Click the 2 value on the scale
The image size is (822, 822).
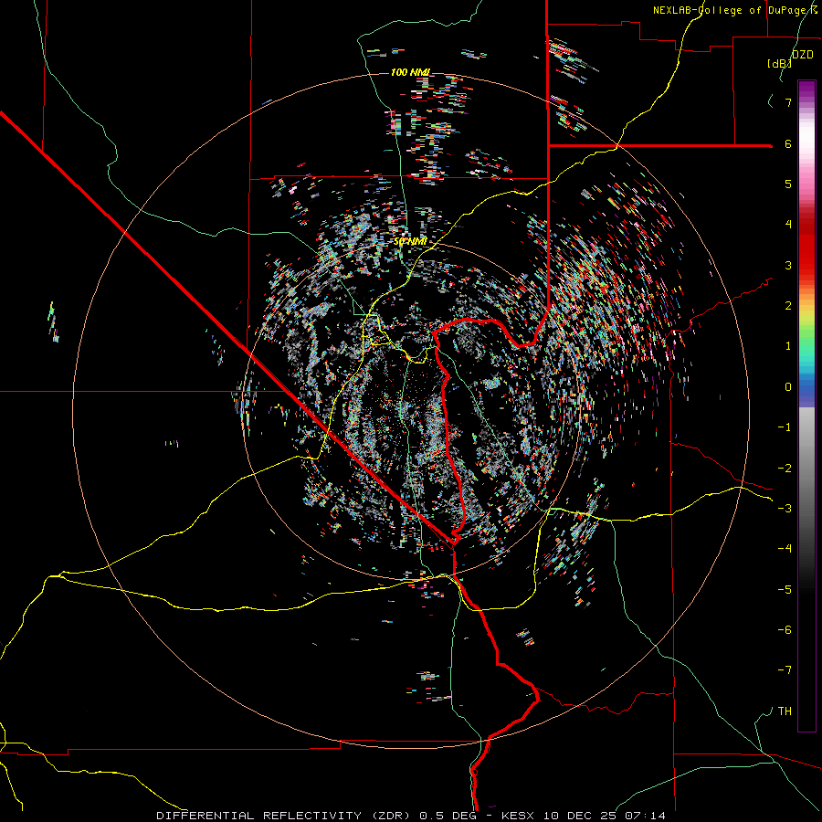tap(788, 306)
